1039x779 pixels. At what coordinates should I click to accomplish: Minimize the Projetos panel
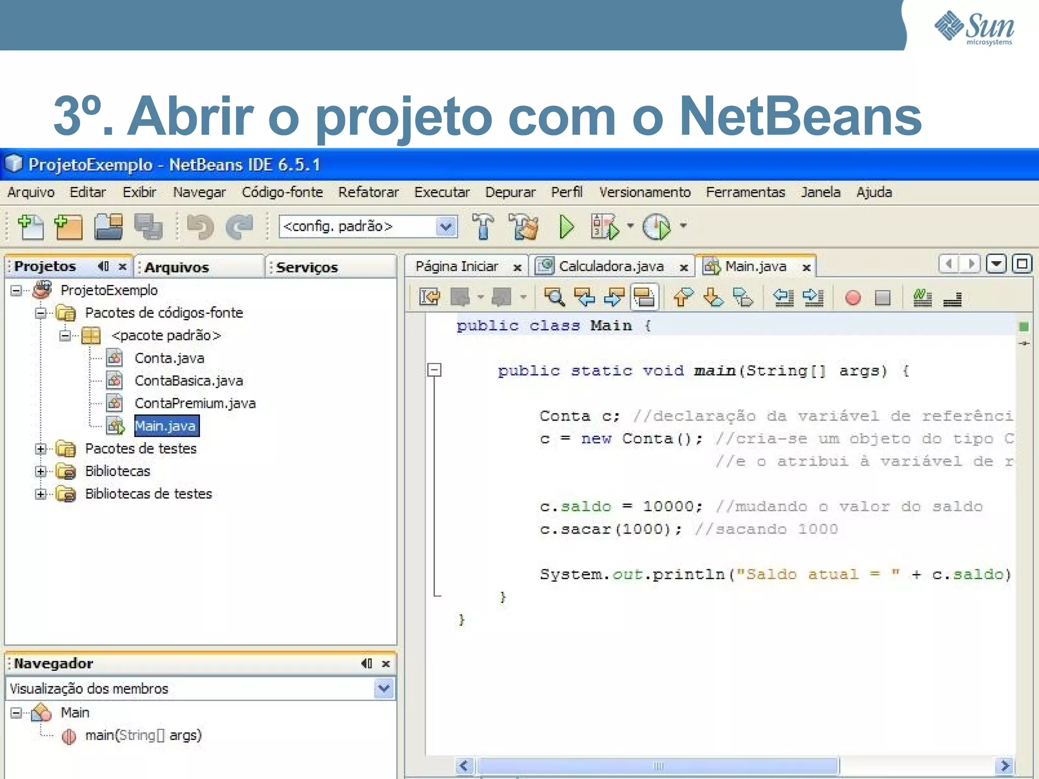103,266
